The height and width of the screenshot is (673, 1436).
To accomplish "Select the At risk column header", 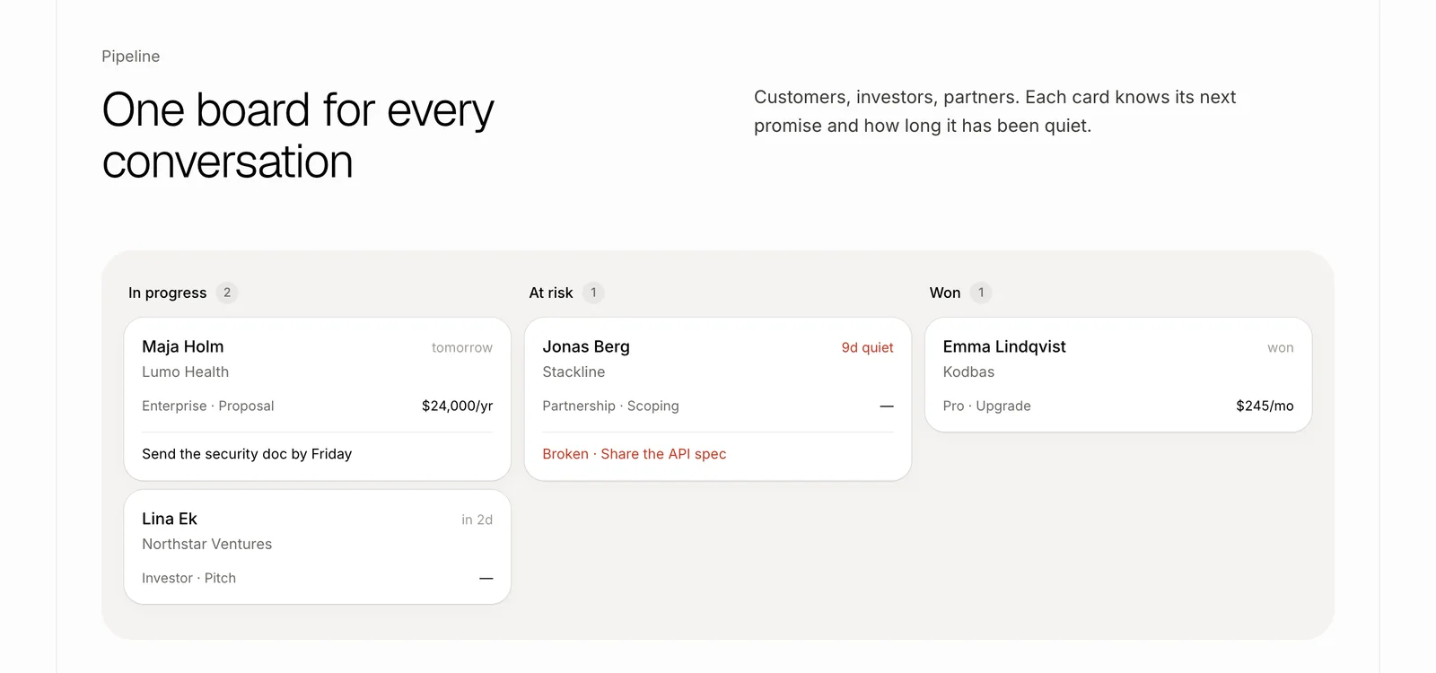I will [551, 293].
